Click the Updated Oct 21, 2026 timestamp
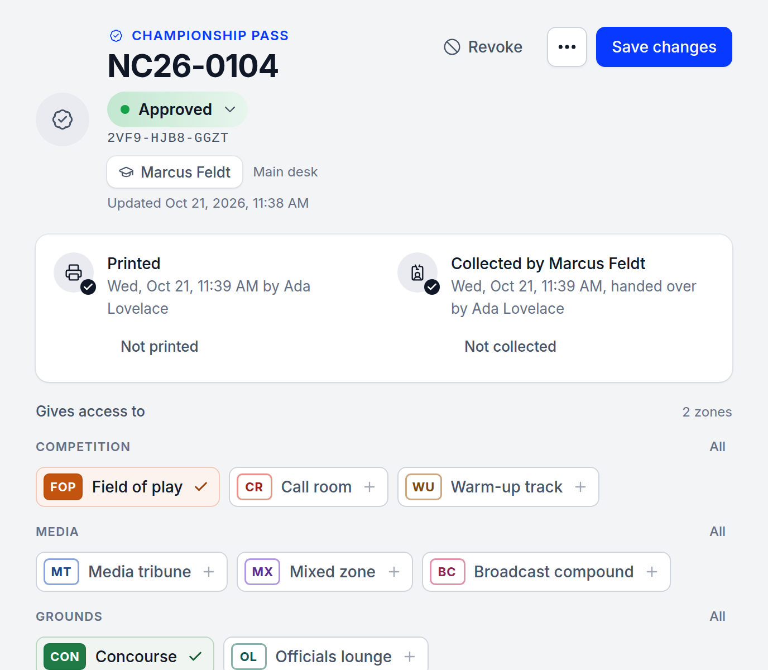Image resolution: width=768 pixels, height=670 pixels. [208, 203]
